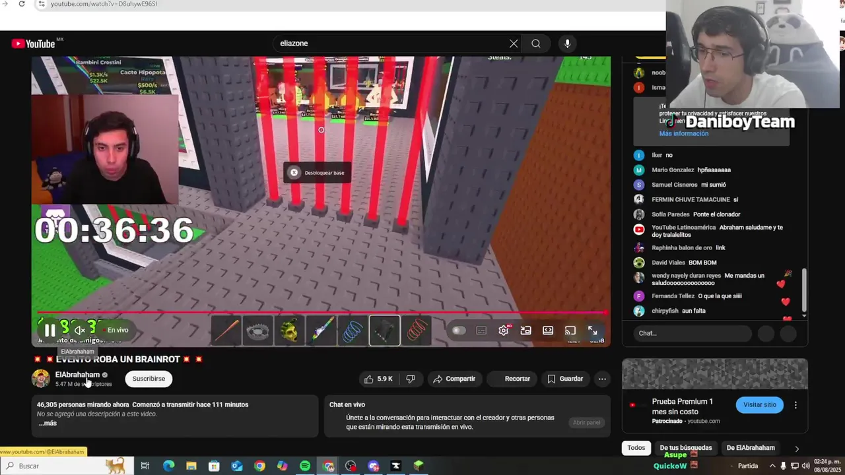845x475 pixels.
Task: Switch to miniplayer mode
Action: (x=525, y=331)
